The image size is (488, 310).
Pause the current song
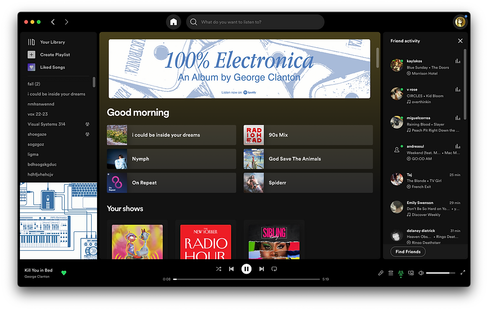(246, 269)
